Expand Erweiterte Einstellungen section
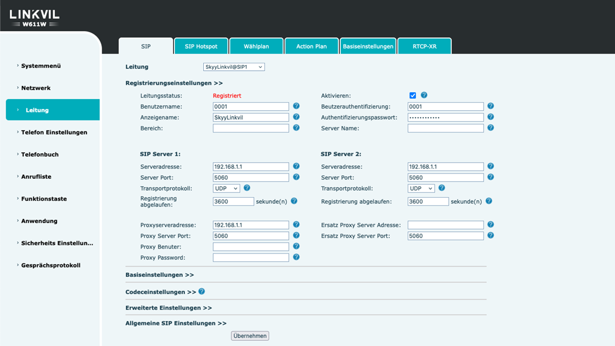 click(169, 308)
